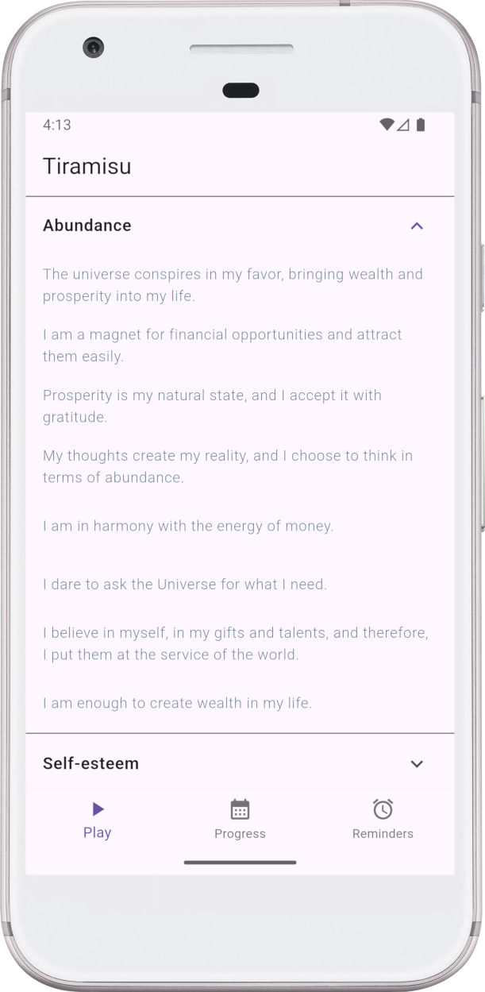Image resolution: width=485 pixels, height=992 pixels.
Task: Tap the status bar clock
Action: [x=57, y=125]
